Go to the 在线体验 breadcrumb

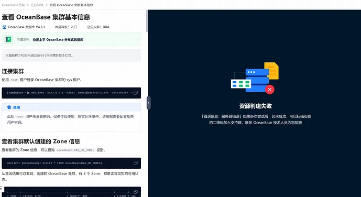coord(37,5)
